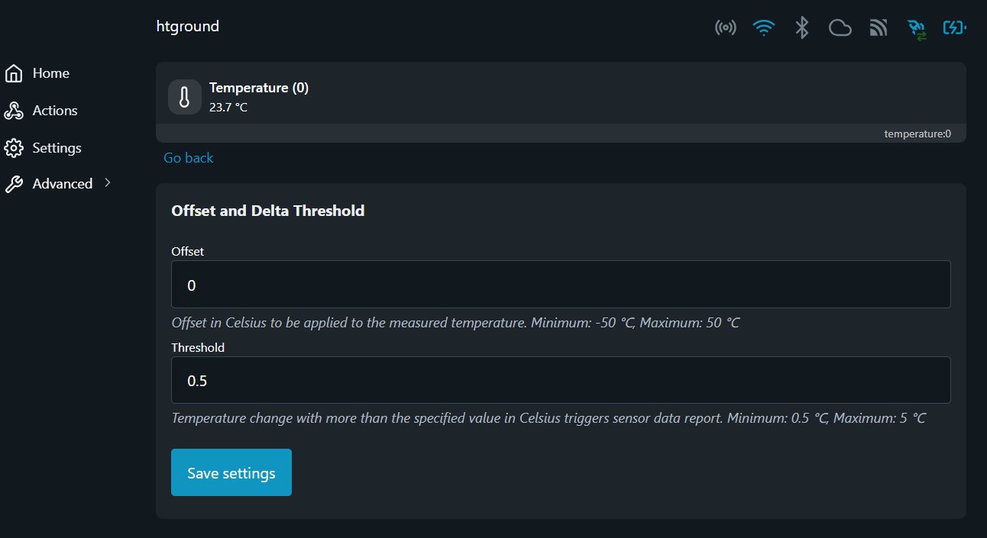
Task: Click the battery charging status icon
Action: point(955,28)
